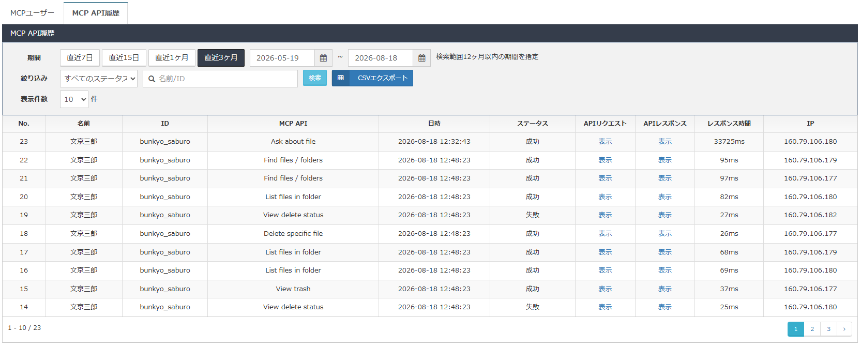The width and height of the screenshot is (861, 346).
Task: Click the current page 1 button
Action: coord(796,329)
